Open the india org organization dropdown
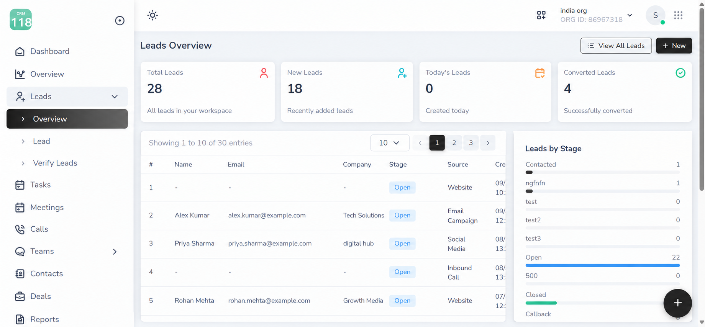Image resolution: width=705 pixels, height=327 pixels. pos(596,15)
